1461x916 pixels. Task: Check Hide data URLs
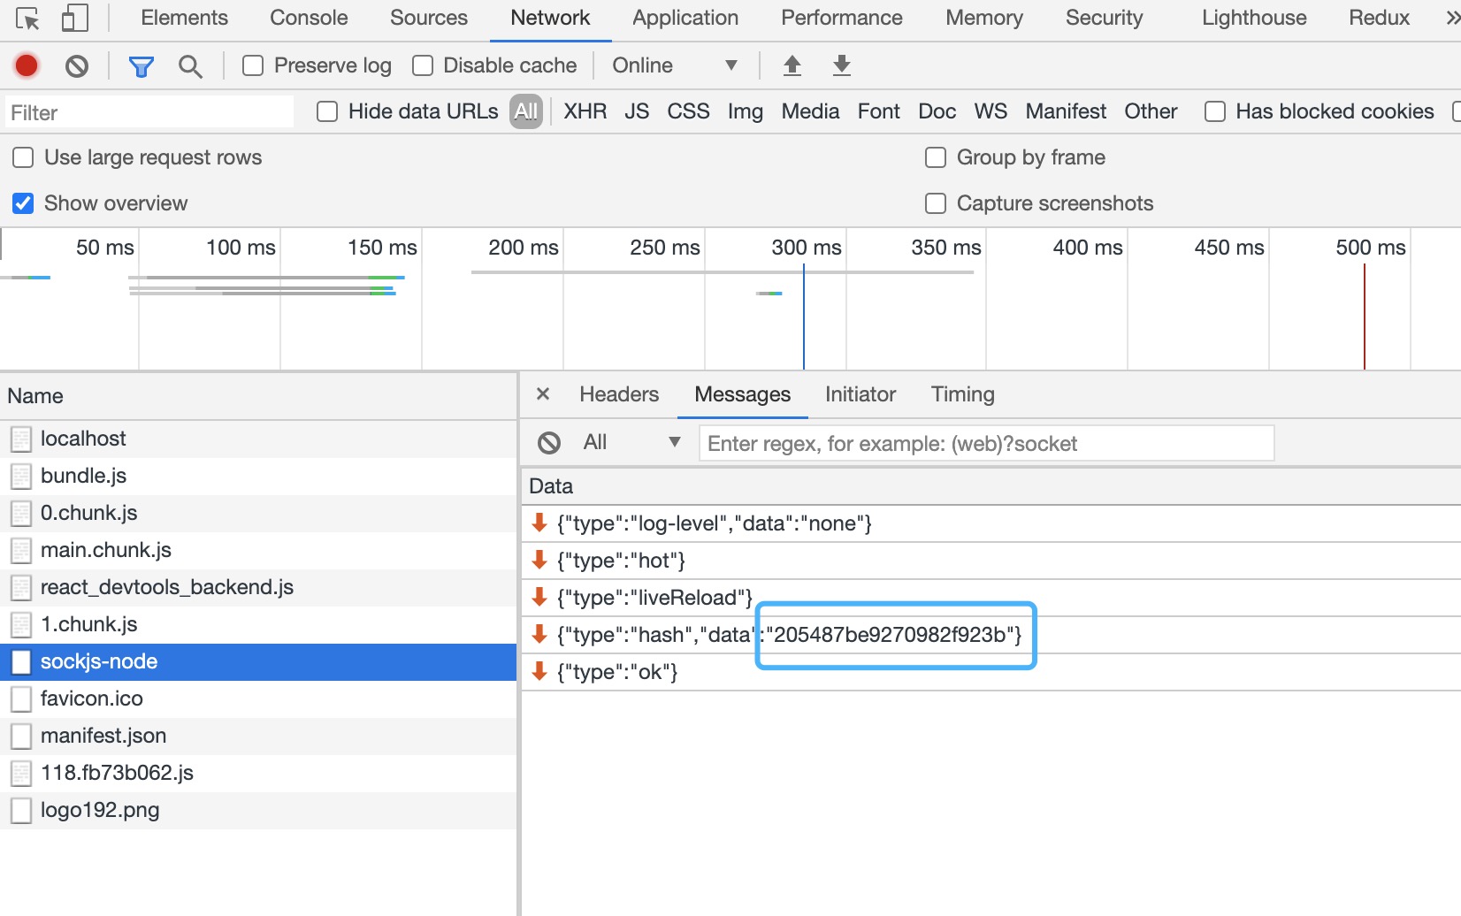coord(327,111)
